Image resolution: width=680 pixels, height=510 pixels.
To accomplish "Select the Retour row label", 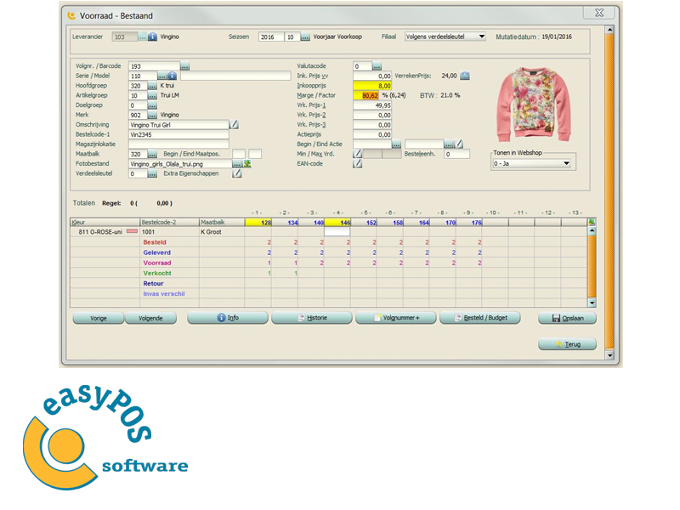I will 154,284.
